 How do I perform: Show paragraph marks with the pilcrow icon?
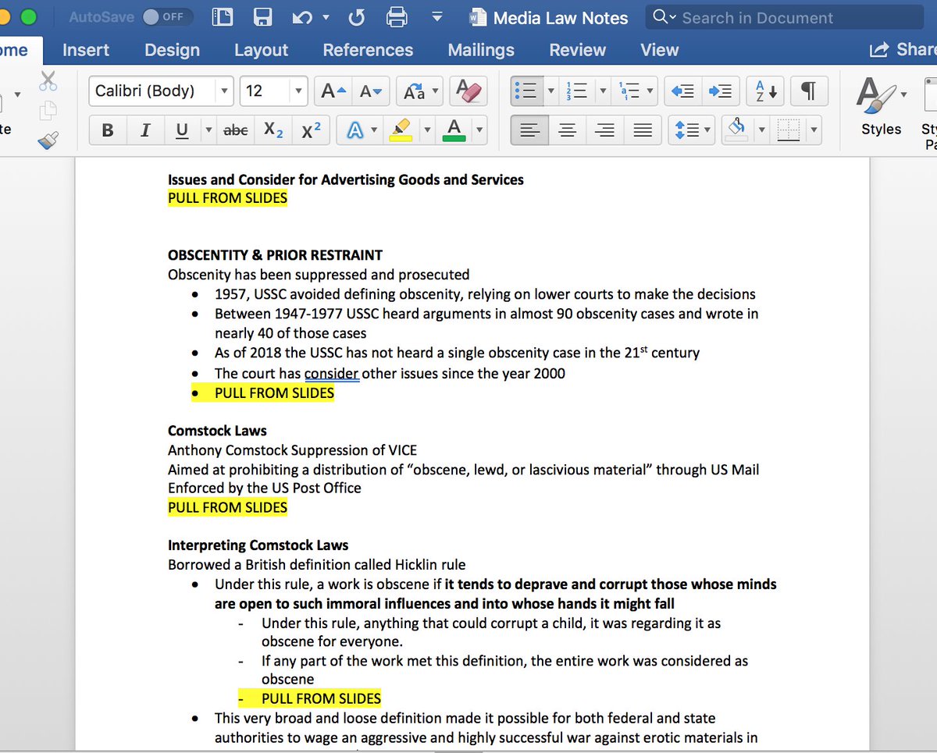click(810, 91)
